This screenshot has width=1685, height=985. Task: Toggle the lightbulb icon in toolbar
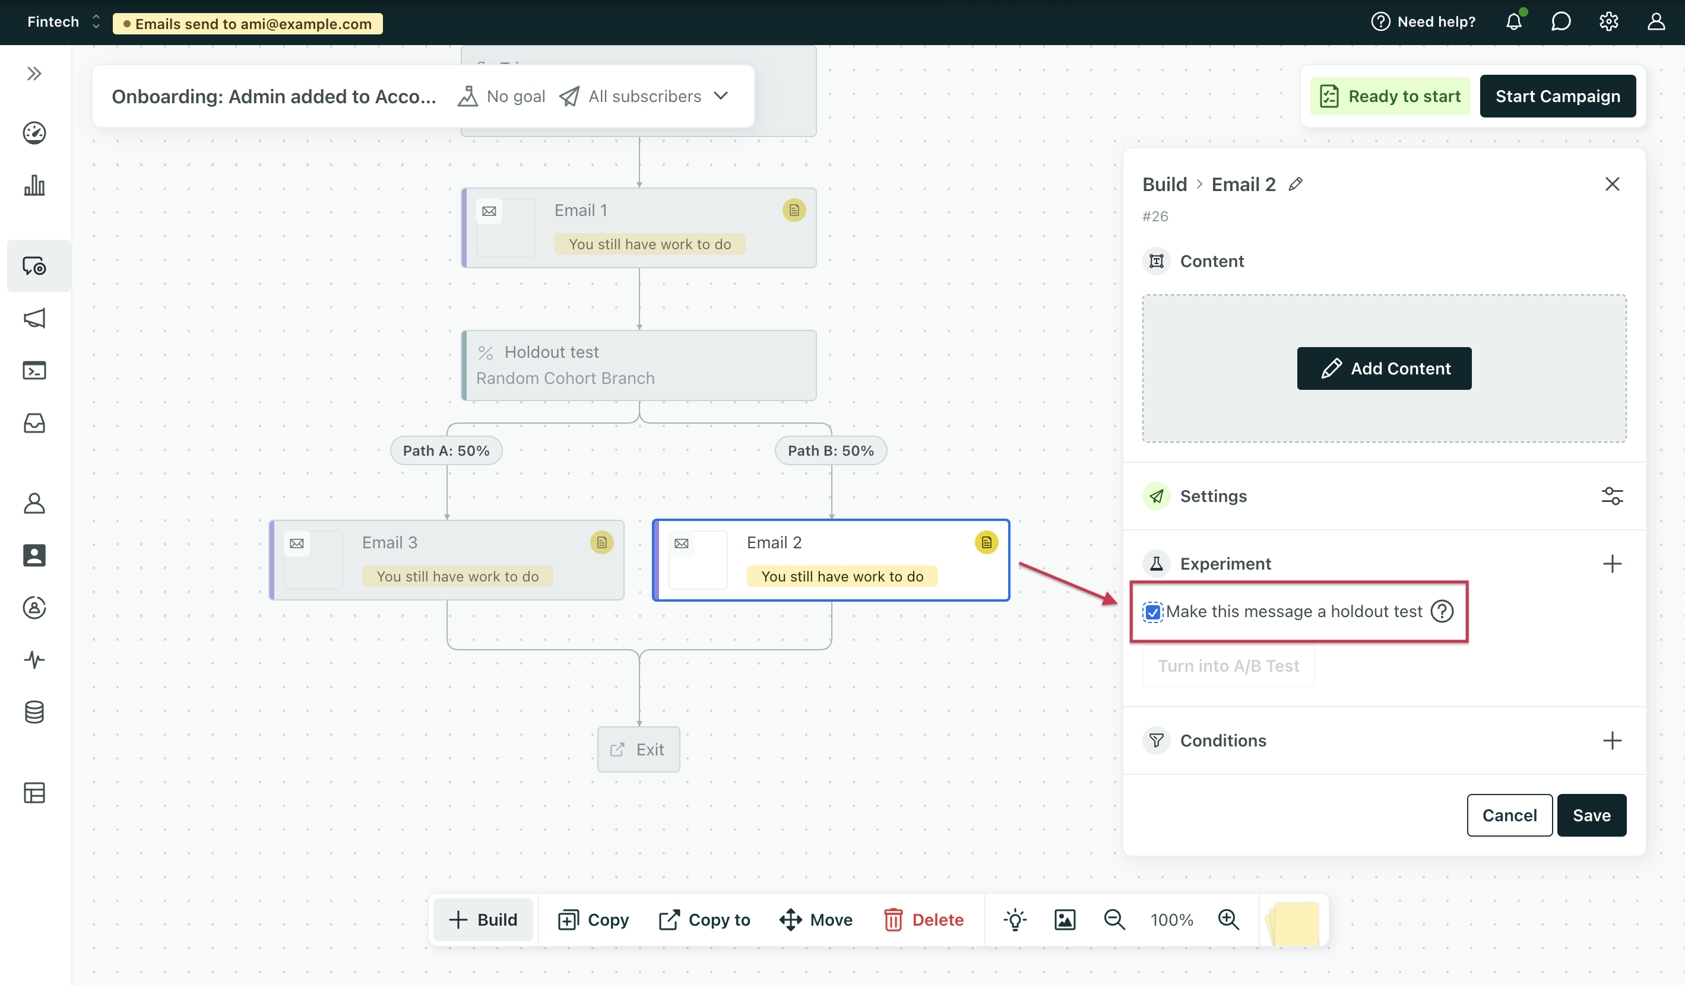pyautogui.click(x=1015, y=920)
